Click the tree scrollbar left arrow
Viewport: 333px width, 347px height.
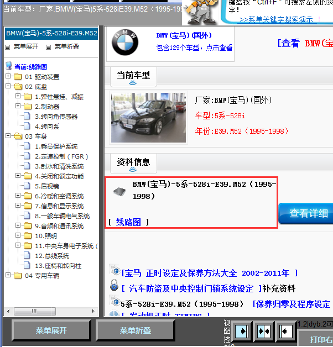pyautogui.click(x=8, y=311)
